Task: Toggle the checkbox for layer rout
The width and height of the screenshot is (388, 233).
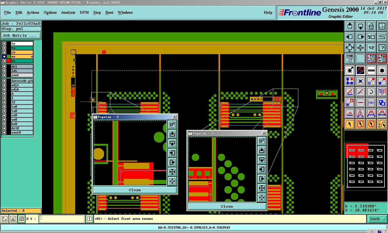Action: pyautogui.click(x=4, y=75)
